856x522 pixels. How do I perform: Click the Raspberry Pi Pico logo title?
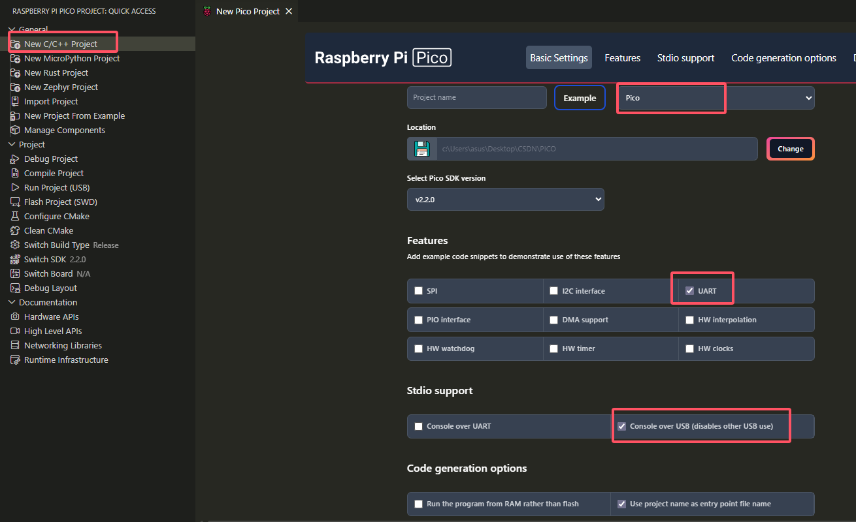point(383,58)
